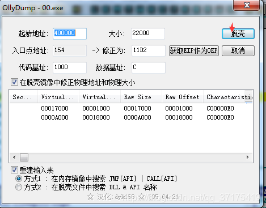Focus the 大小 field showing 22000
266x208 pixels.
[x=148, y=33]
